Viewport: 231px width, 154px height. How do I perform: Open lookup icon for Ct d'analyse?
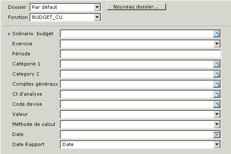(217, 94)
